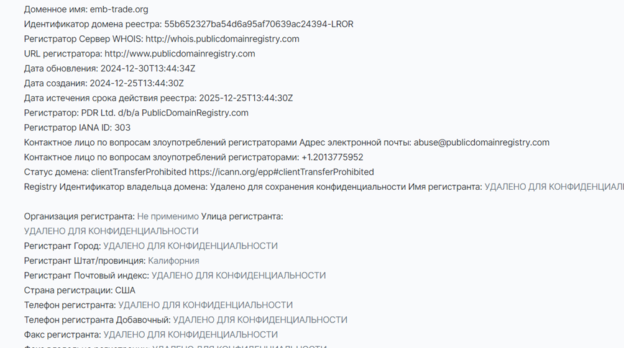Click the redacted "Факс регистранта" value

coord(190,335)
